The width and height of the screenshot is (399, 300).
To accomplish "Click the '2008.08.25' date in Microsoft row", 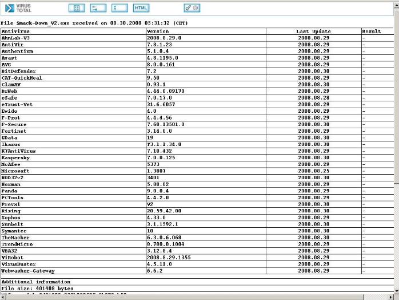I will (314, 171).
